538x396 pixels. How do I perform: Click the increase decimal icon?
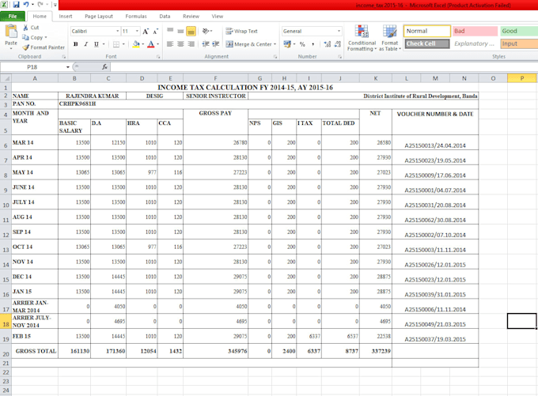(328, 44)
